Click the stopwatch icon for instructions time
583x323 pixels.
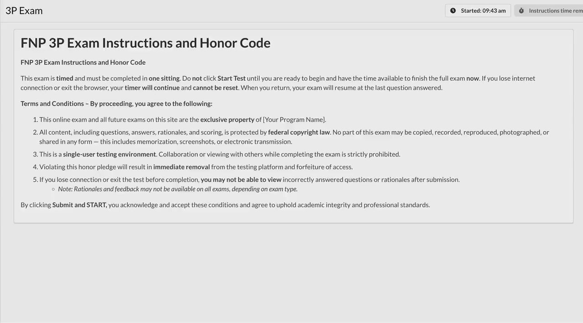tap(521, 10)
